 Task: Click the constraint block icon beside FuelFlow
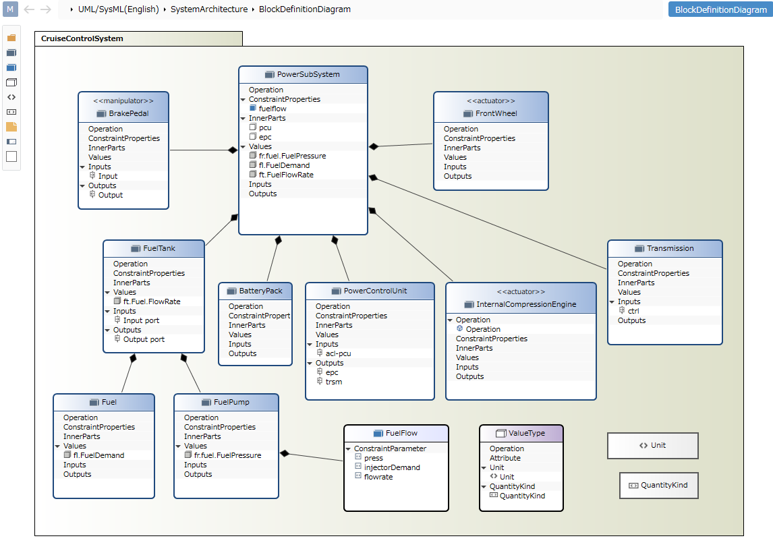(378, 433)
